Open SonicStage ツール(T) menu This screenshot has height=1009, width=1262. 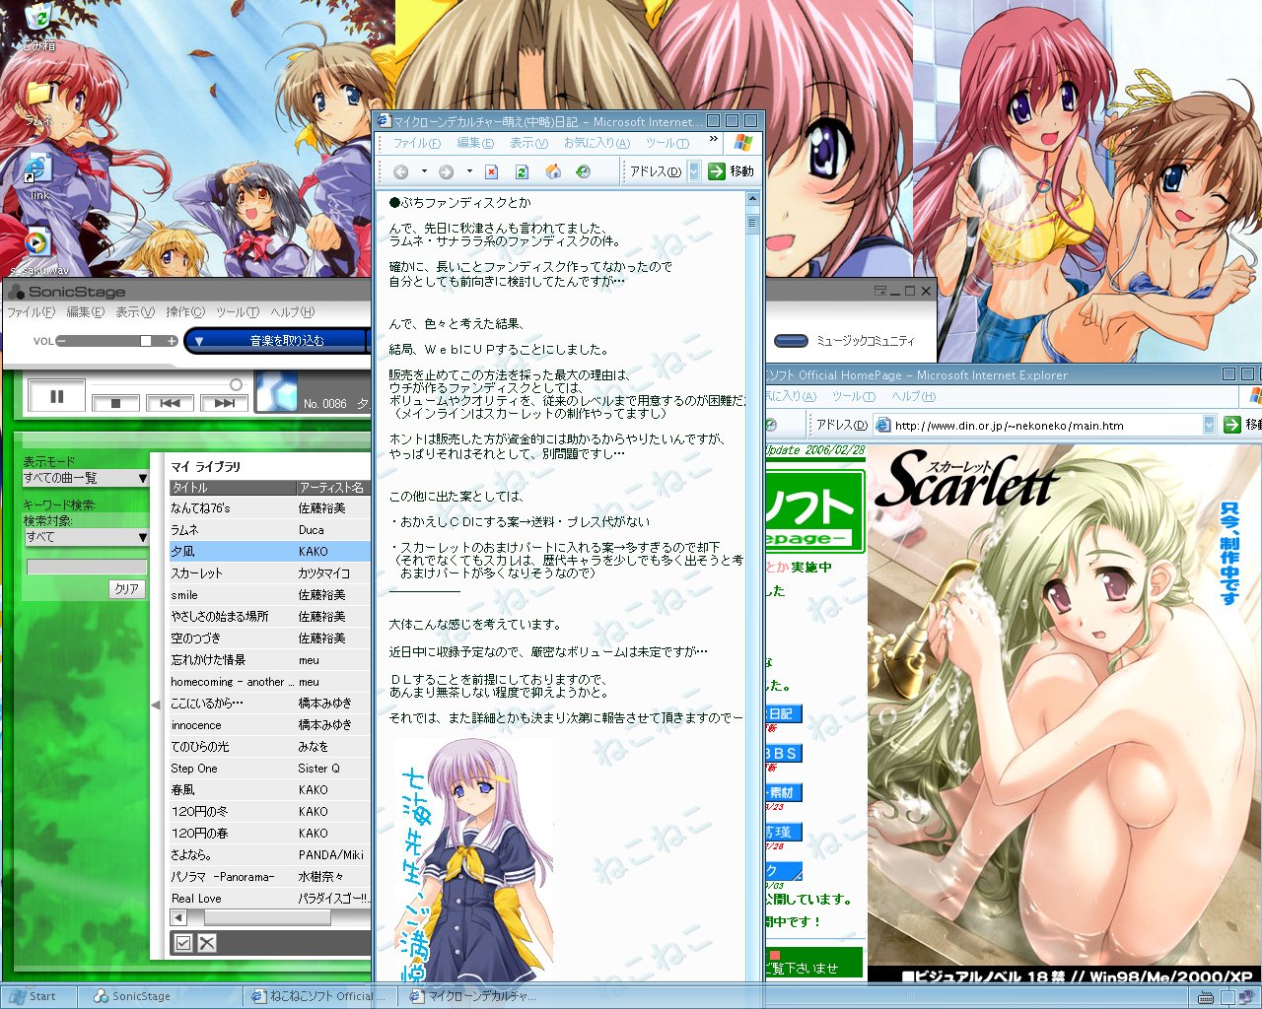(x=238, y=312)
